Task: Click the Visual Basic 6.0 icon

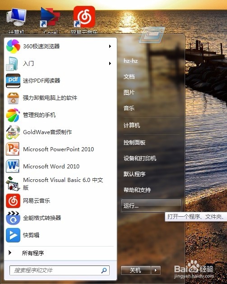Action: 13,184
